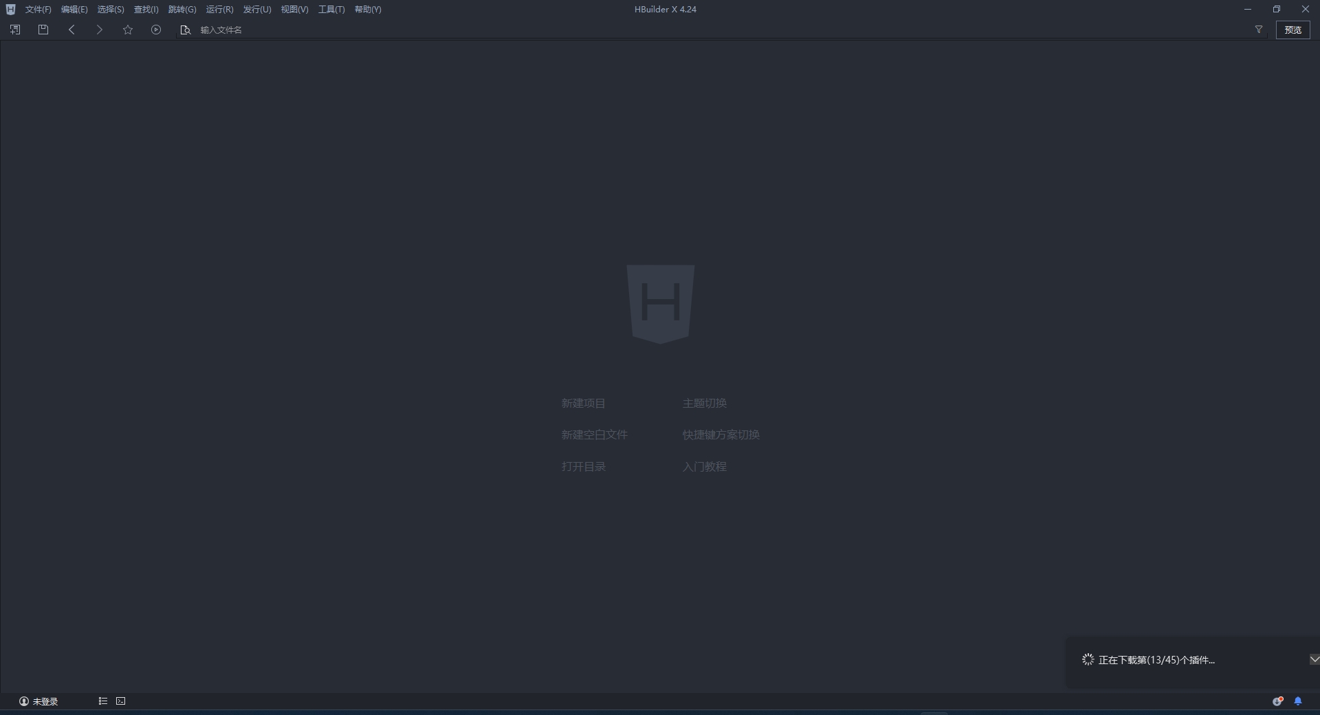Open the 跳转(G) menu
This screenshot has width=1320, height=715.
pos(182,10)
